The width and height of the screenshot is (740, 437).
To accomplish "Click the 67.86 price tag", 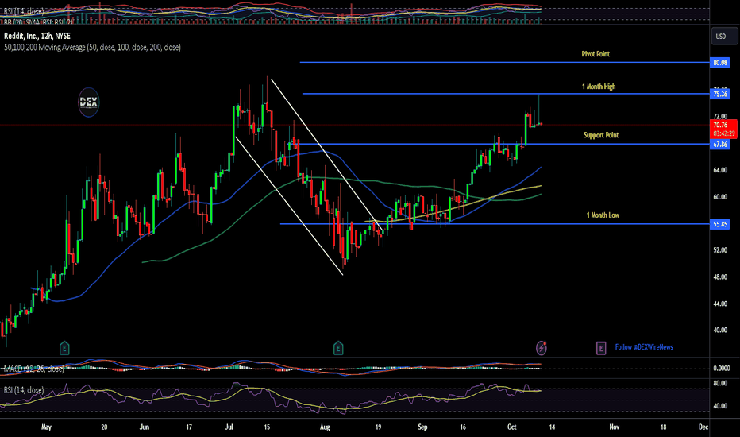I will (x=719, y=144).
